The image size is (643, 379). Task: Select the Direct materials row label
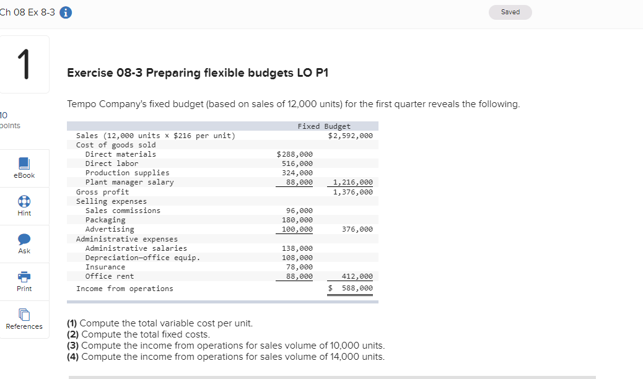coord(121,154)
